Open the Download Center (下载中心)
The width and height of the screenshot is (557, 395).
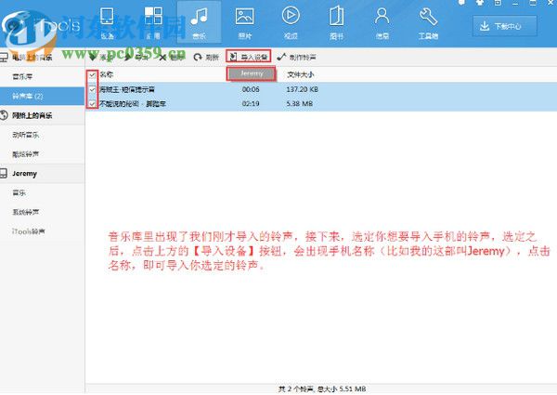504,26
